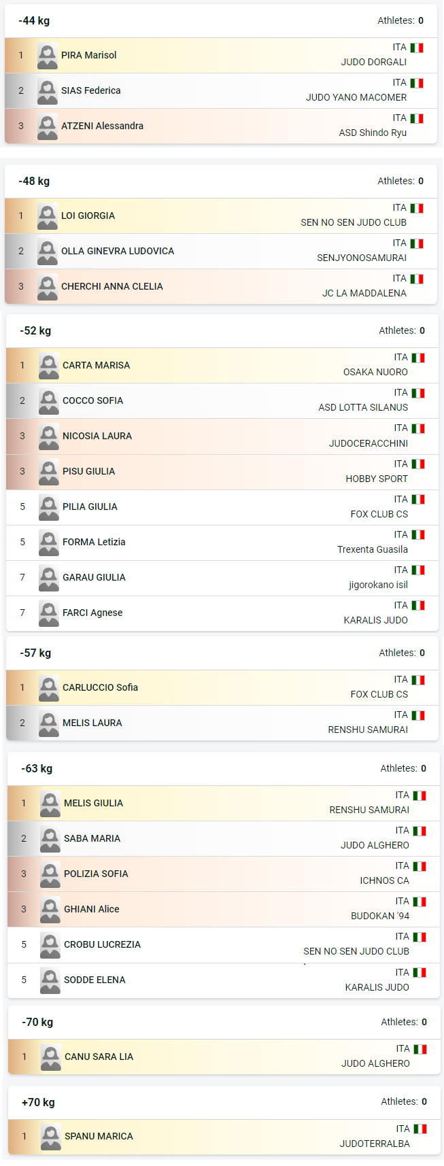This screenshot has width=444, height=1166.
Task: Open OLLA GINEVRA LUDOVICA's profile
Action: [118, 251]
